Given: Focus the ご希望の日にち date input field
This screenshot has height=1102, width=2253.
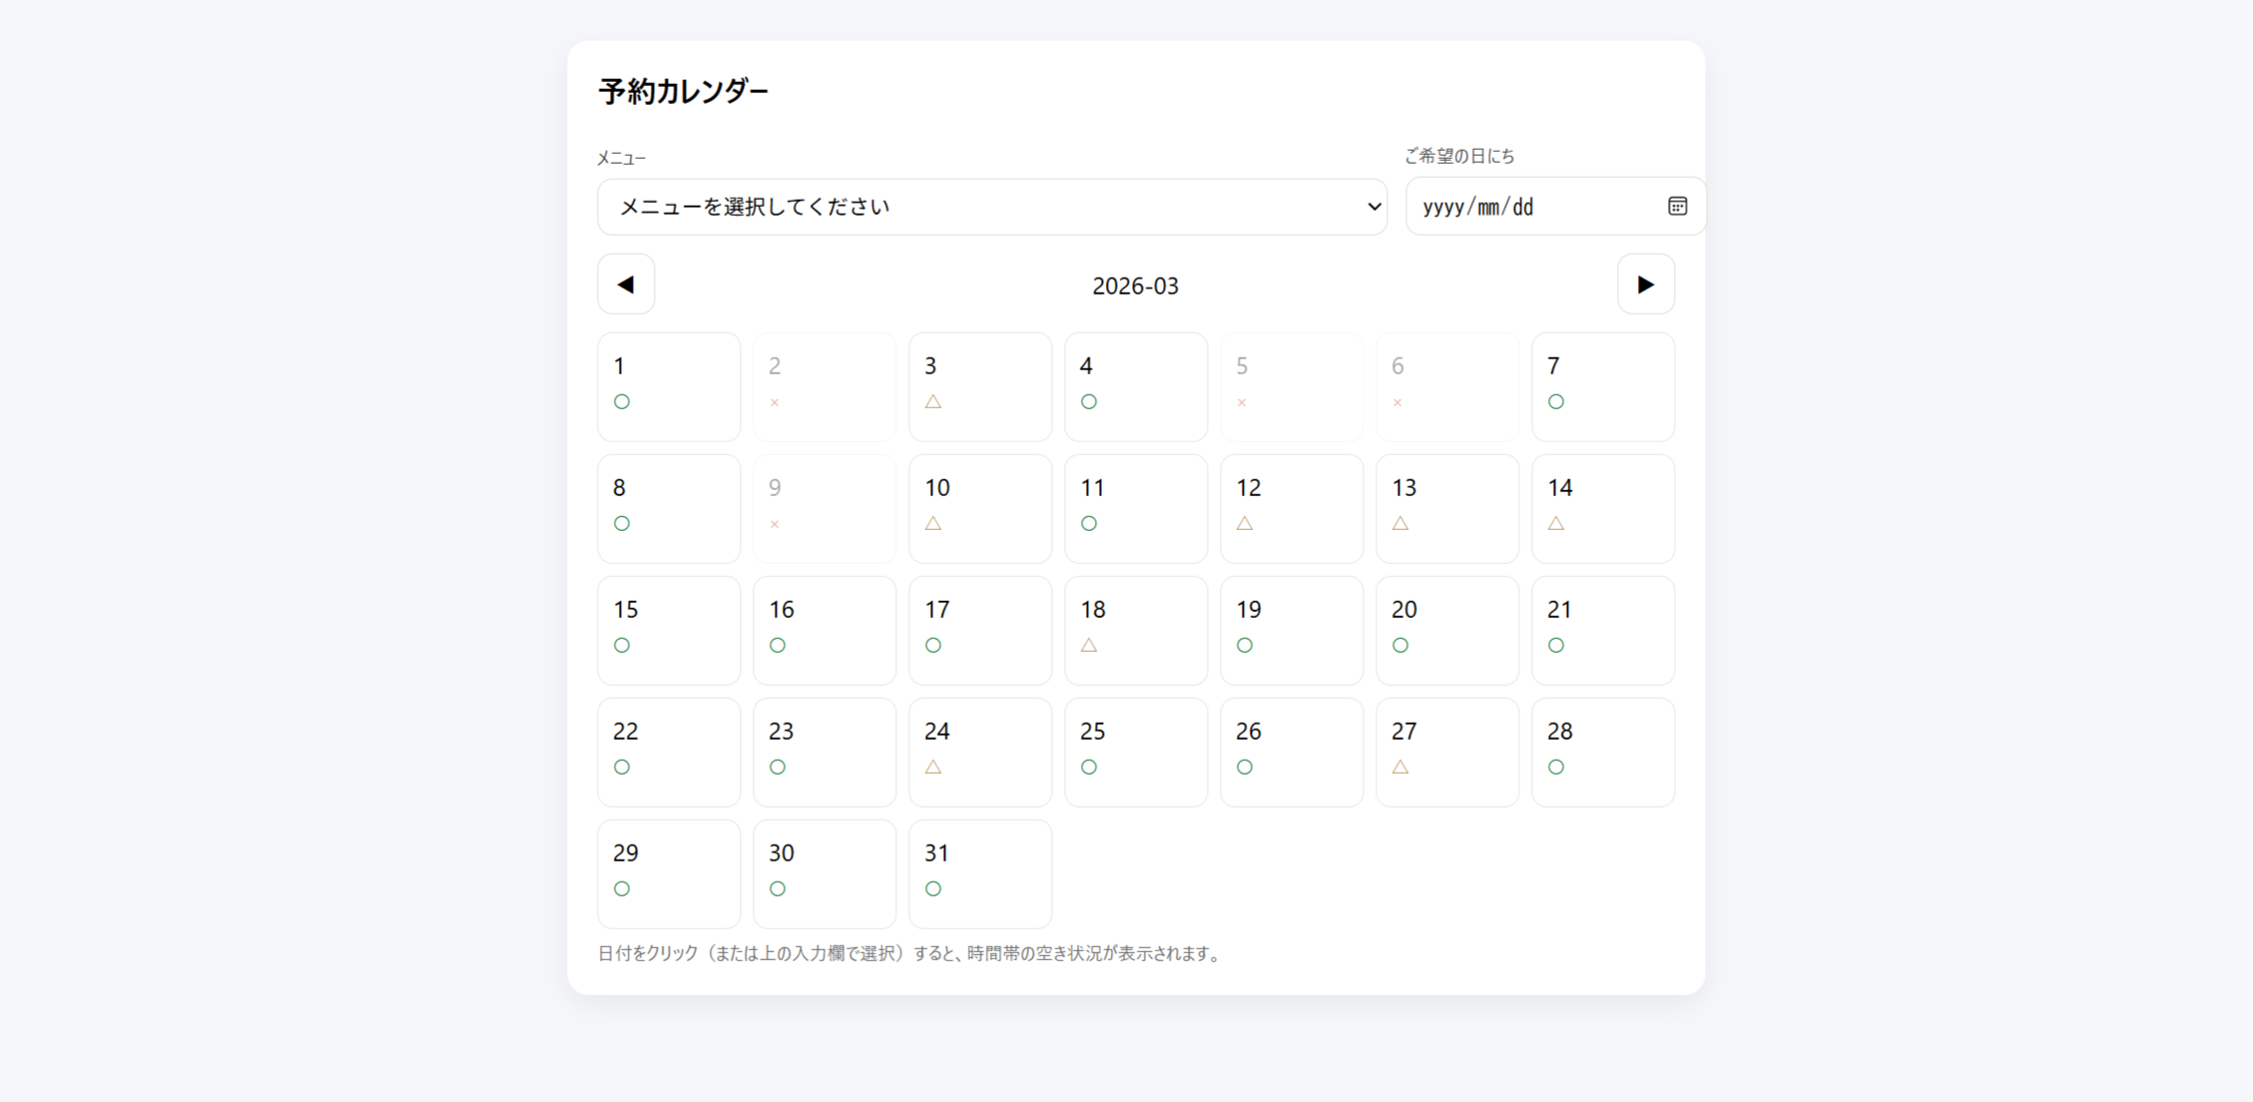Looking at the screenshot, I should coord(1555,207).
